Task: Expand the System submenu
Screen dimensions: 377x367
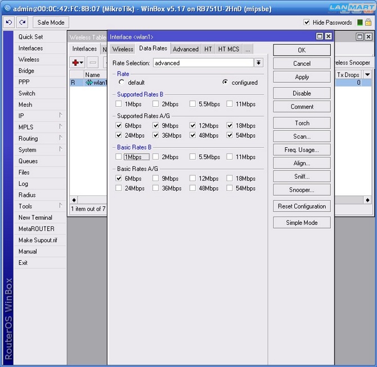Action: (61, 149)
